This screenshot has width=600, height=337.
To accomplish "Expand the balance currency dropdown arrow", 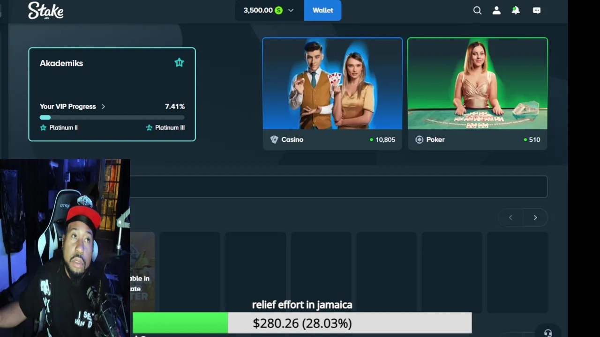I will pos(291,10).
